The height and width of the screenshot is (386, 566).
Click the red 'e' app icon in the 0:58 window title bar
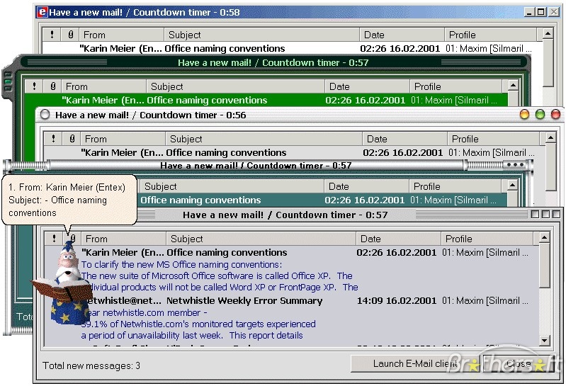(x=42, y=12)
